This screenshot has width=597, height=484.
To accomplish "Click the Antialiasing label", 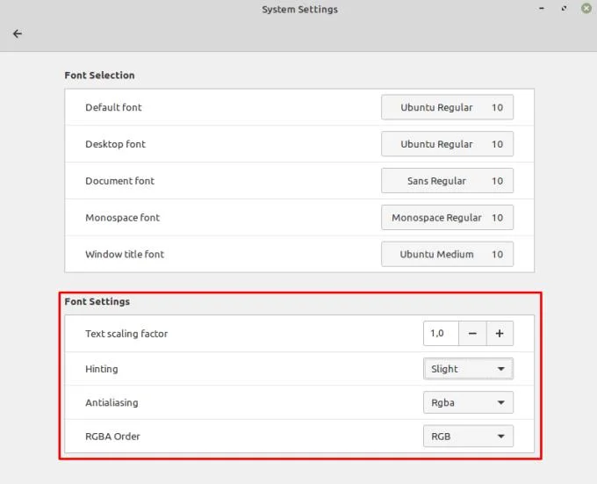I will point(111,402).
